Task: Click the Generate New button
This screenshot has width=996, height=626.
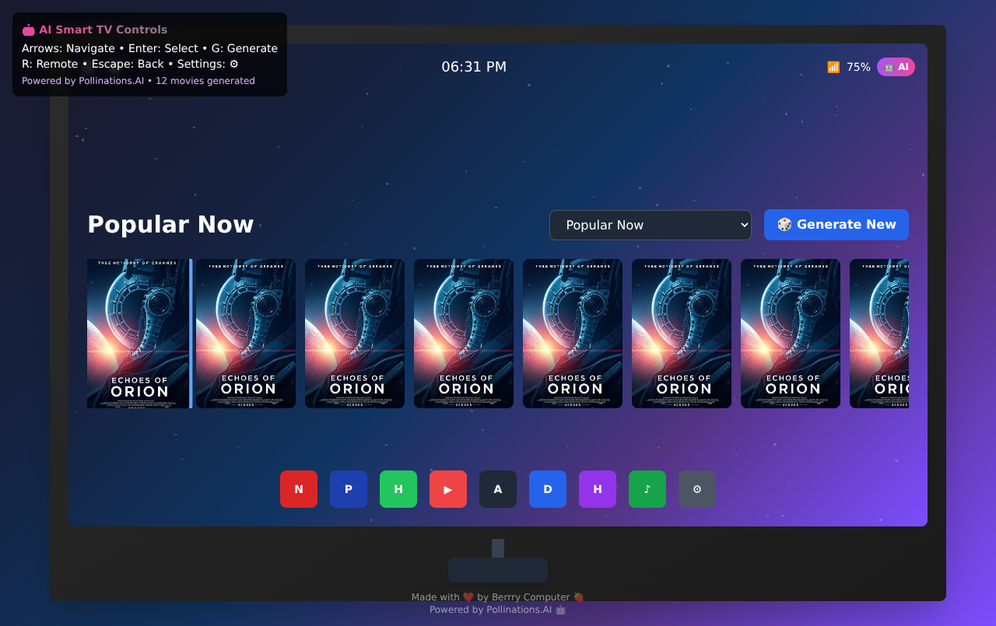Action: (836, 225)
